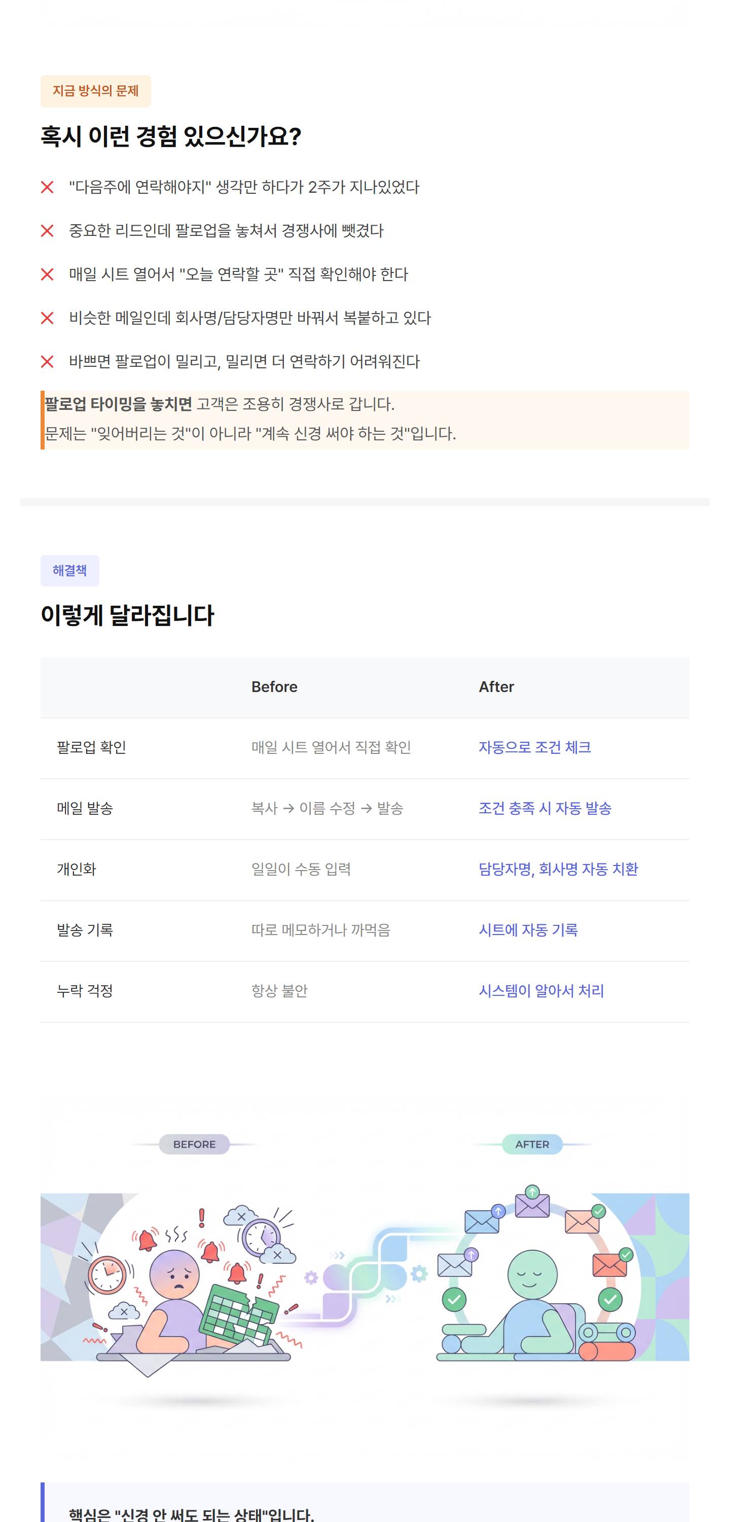Click the gray BEFORE pill label above illustration
This screenshot has width=730, height=1522.
click(194, 1145)
